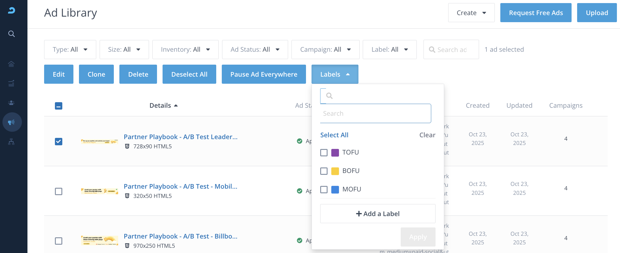Select the Partner Playbook Mobile ad checkbox

coord(59,191)
